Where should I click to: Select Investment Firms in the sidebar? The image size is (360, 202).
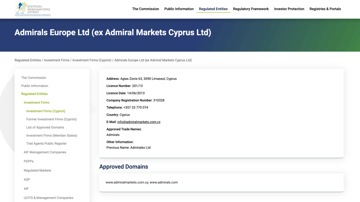pyautogui.click(x=37, y=103)
